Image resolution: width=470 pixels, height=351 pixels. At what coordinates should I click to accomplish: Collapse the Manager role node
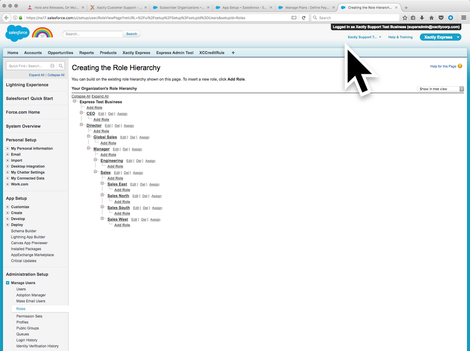pos(88,148)
